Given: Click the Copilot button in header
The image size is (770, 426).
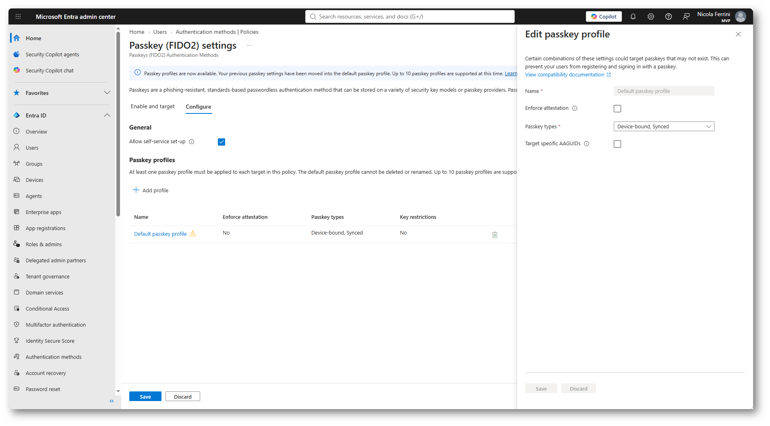Looking at the screenshot, I should pyautogui.click(x=604, y=16).
